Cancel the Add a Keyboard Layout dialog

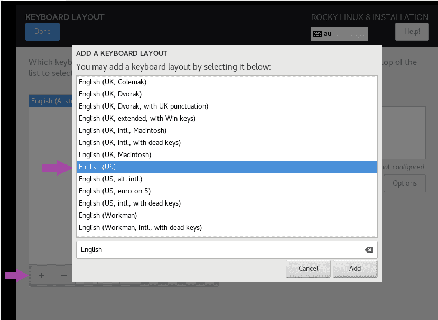(308, 269)
